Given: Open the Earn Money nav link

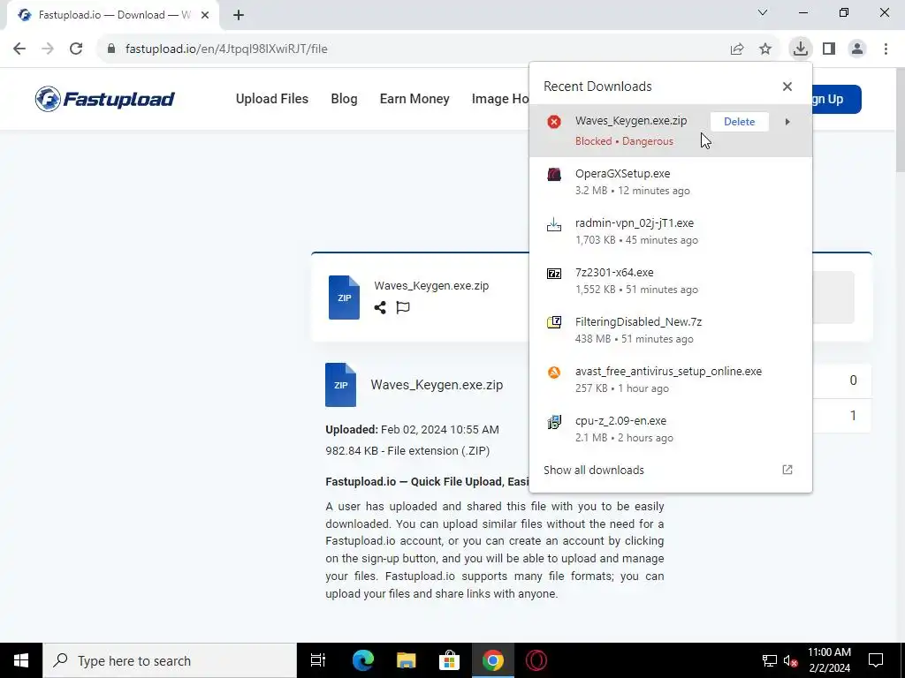Looking at the screenshot, I should pos(414,99).
